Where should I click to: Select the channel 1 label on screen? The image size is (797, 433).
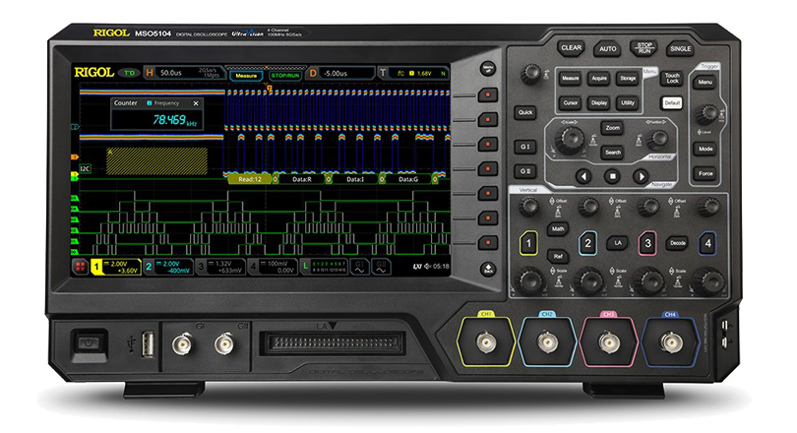point(115,267)
